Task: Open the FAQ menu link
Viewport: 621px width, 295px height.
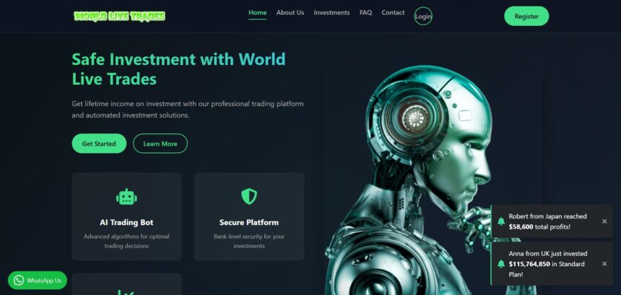Action: [x=365, y=13]
